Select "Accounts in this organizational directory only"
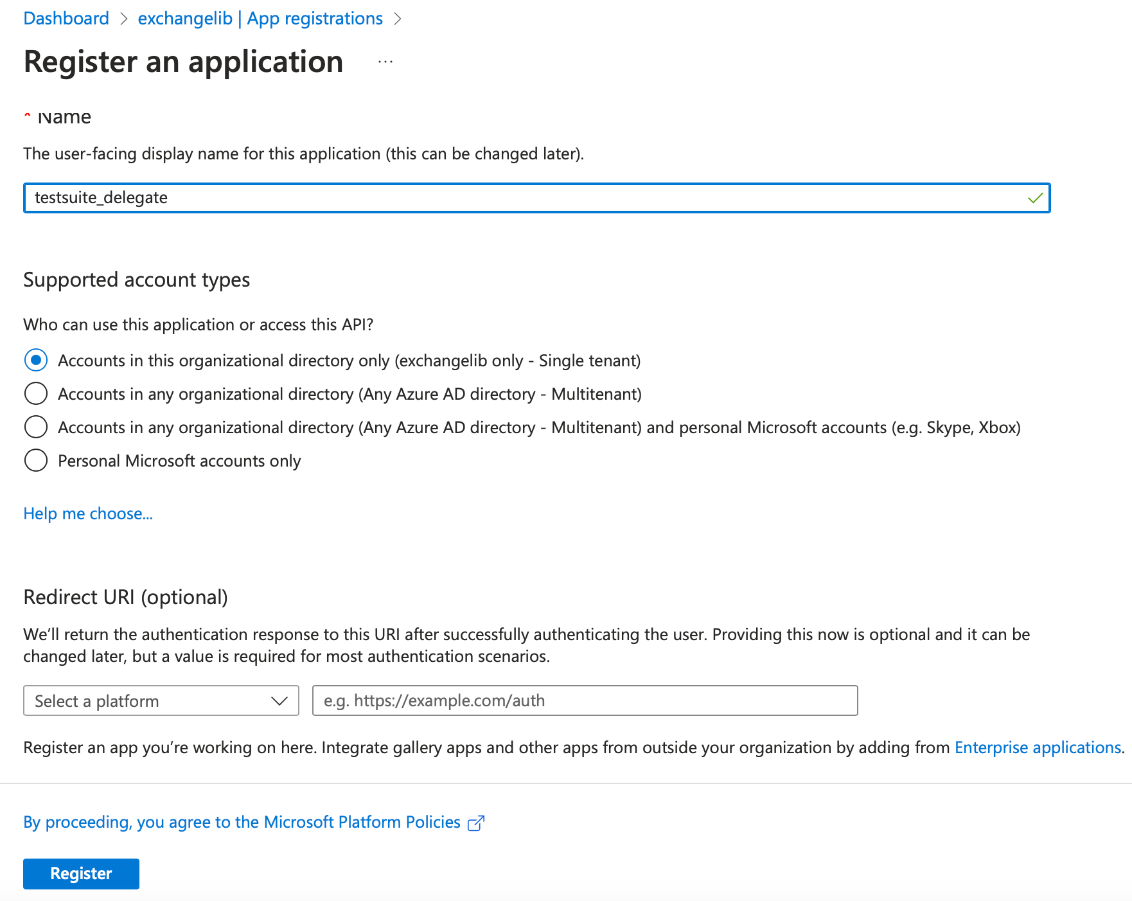Image resolution: width=1132 pixels, height=901 pixels. [x=36, y=361]
